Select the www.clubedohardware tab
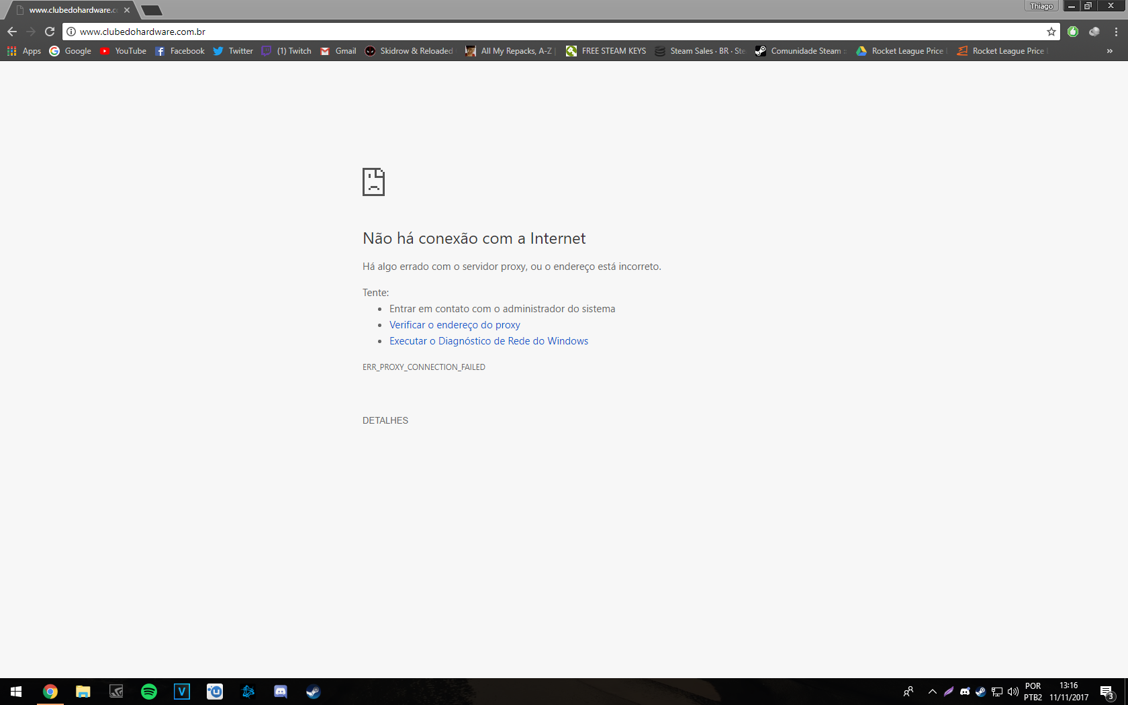Viewport: 1128px width, 705px height. [x=70, y=10]
